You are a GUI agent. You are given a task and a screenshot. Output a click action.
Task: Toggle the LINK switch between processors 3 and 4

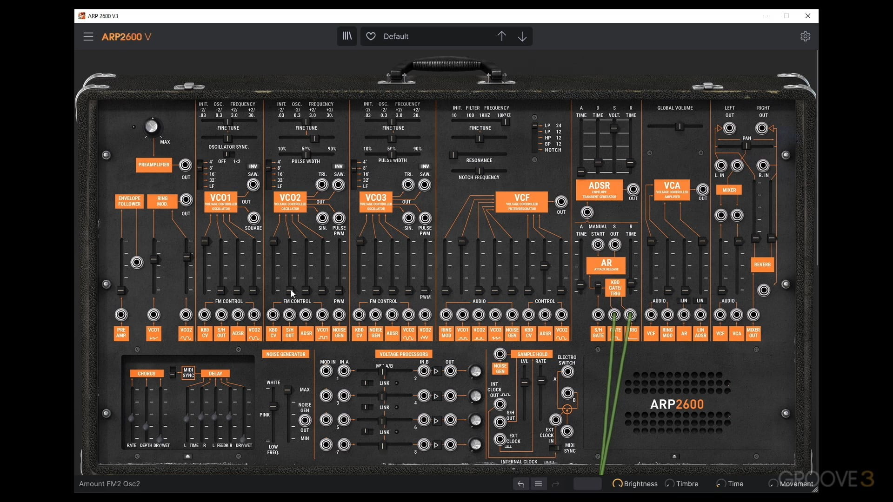pyautogui.click(x=367, y=407)
